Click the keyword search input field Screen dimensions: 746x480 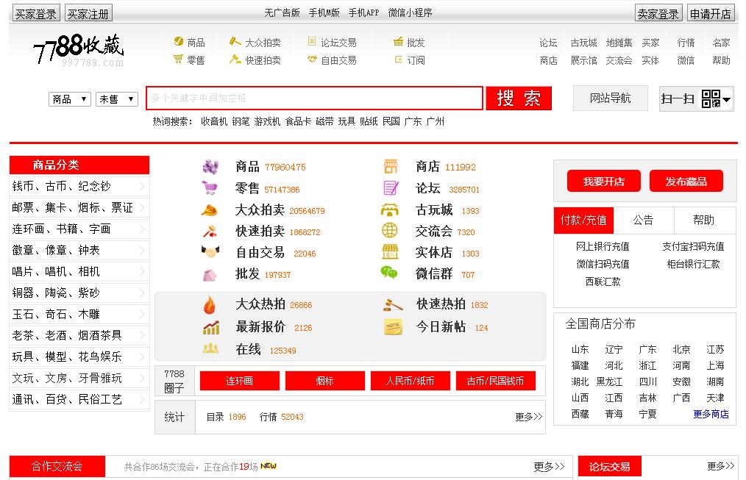(314, 98)
